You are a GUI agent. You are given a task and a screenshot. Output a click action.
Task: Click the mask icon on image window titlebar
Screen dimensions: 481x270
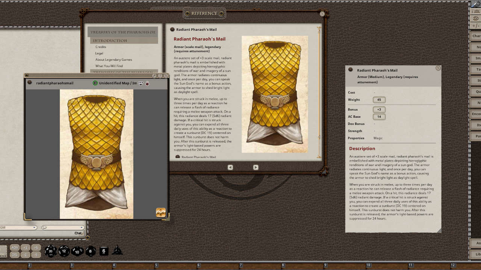(x=141, y=83)
